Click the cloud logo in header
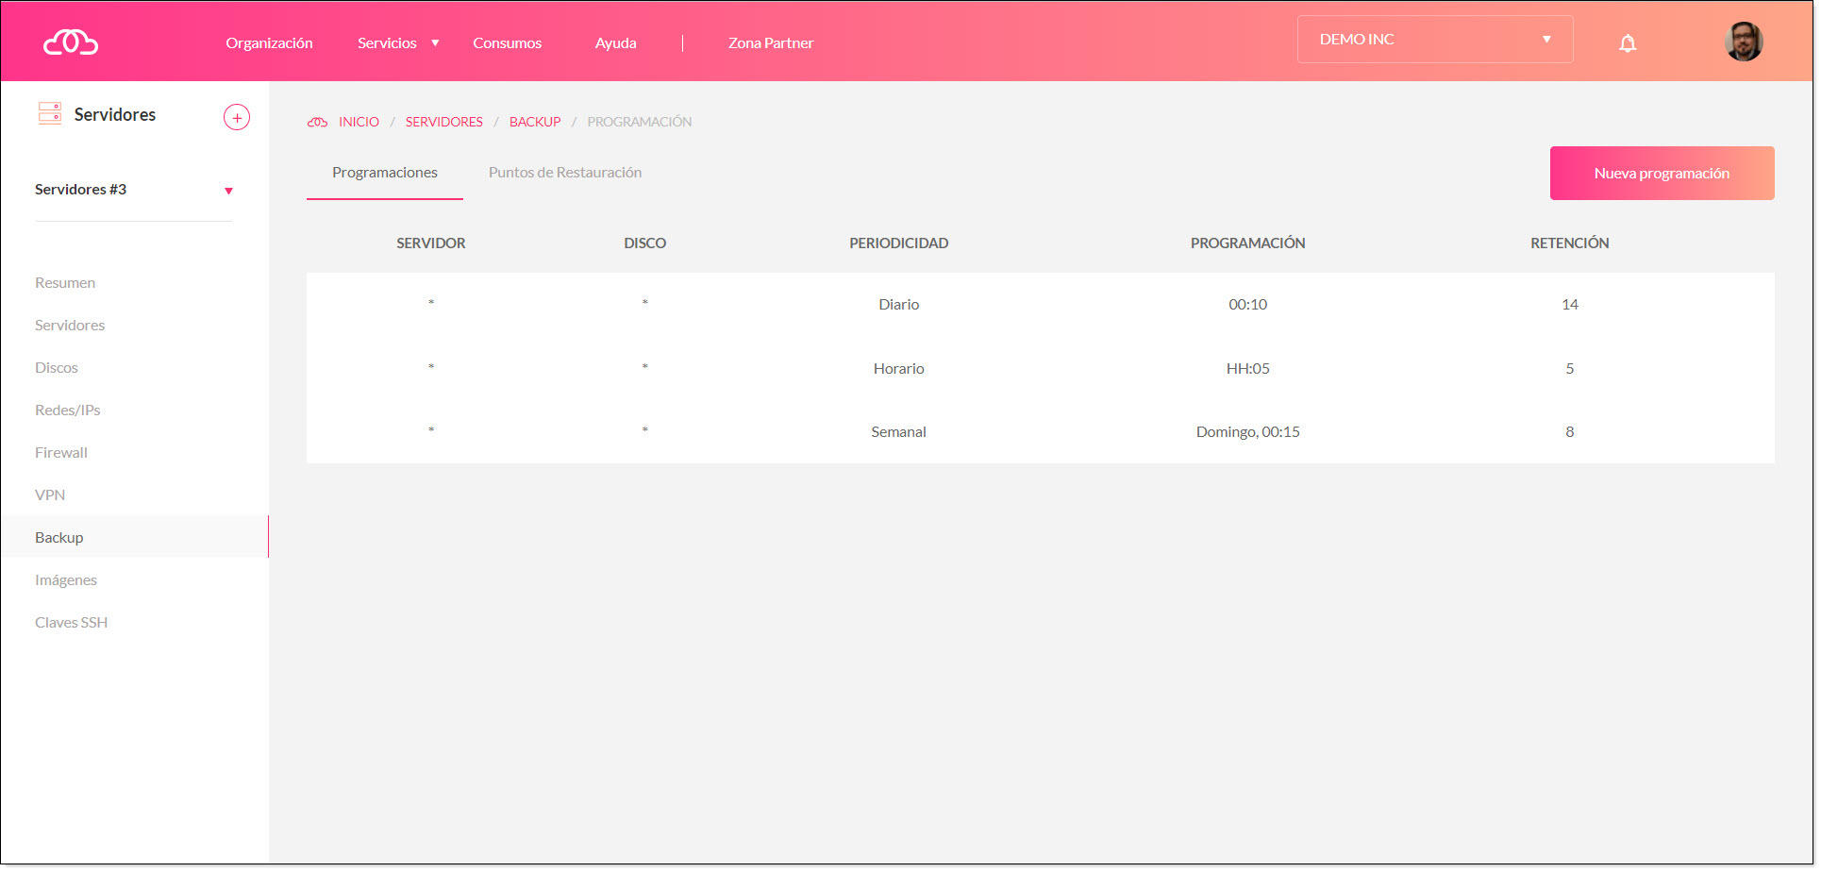The height and width of the screenshot is (872, 1821). pyautogui.click(x=71, y=42)
